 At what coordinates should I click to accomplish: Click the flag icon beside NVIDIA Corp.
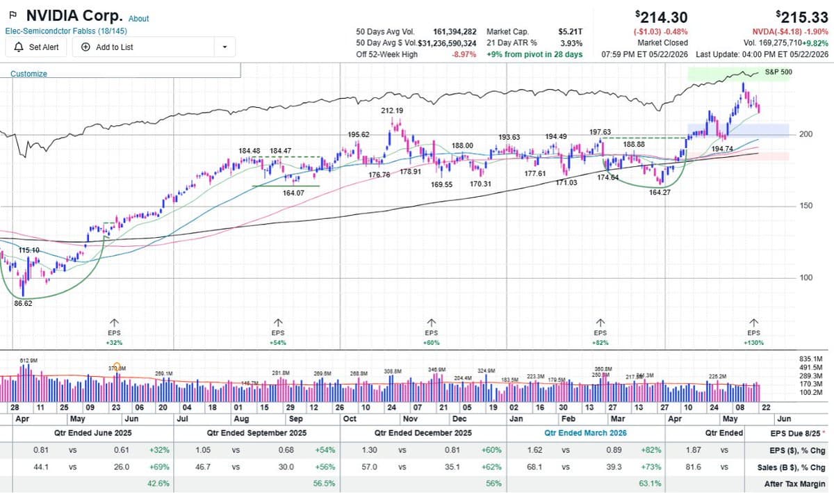coord(13,15)
